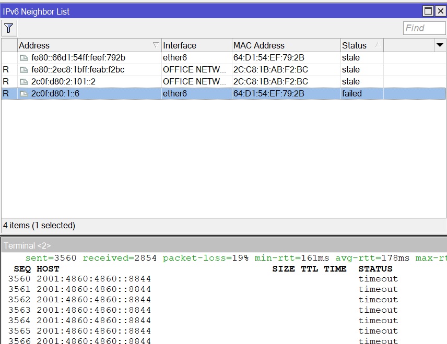Click MAC 2C:C8:1B:AB:F2:BC in the second row
Screen dimensions: 447x344
click(x=270, y=70)
